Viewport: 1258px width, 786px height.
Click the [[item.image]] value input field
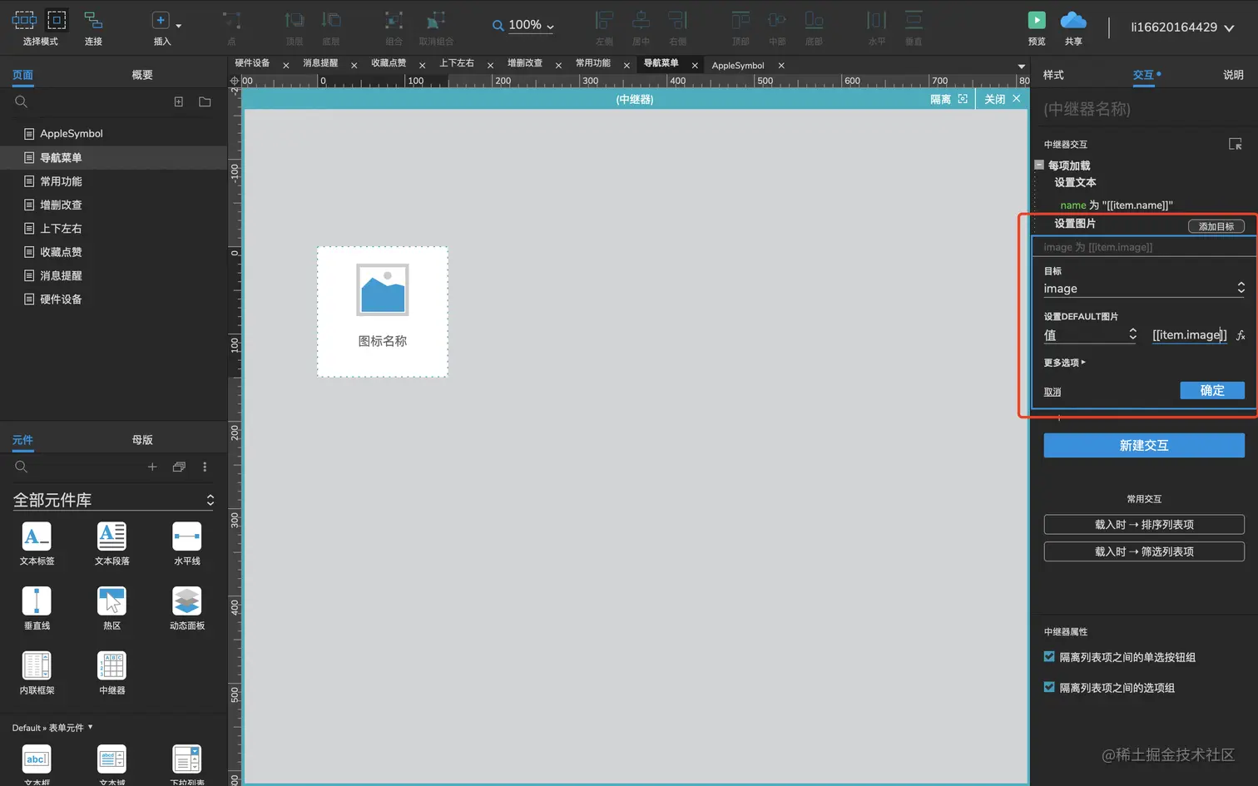point(1189,334)
